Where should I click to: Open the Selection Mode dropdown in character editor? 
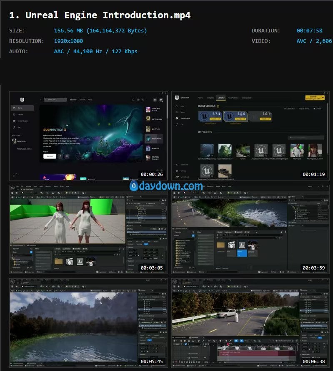(x=29, y=193)
